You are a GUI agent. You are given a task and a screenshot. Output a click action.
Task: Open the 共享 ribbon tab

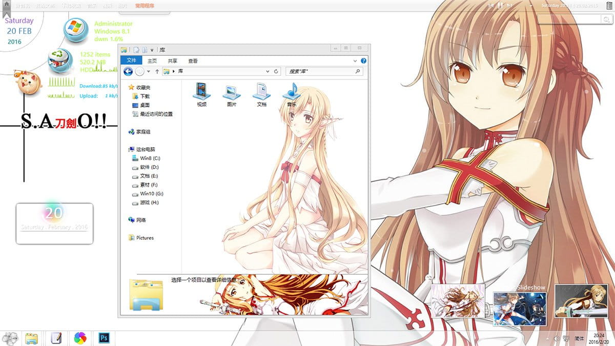[x=173, y=60]
